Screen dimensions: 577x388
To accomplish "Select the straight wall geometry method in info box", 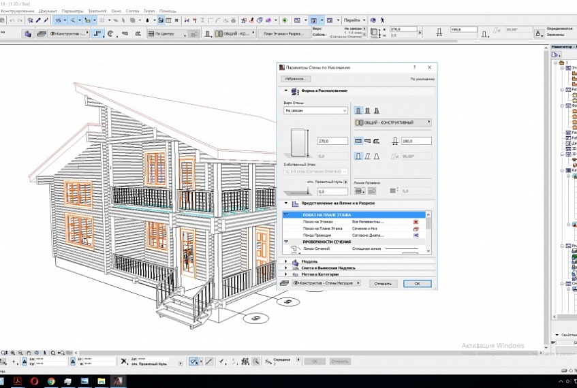I will [97, 33].
